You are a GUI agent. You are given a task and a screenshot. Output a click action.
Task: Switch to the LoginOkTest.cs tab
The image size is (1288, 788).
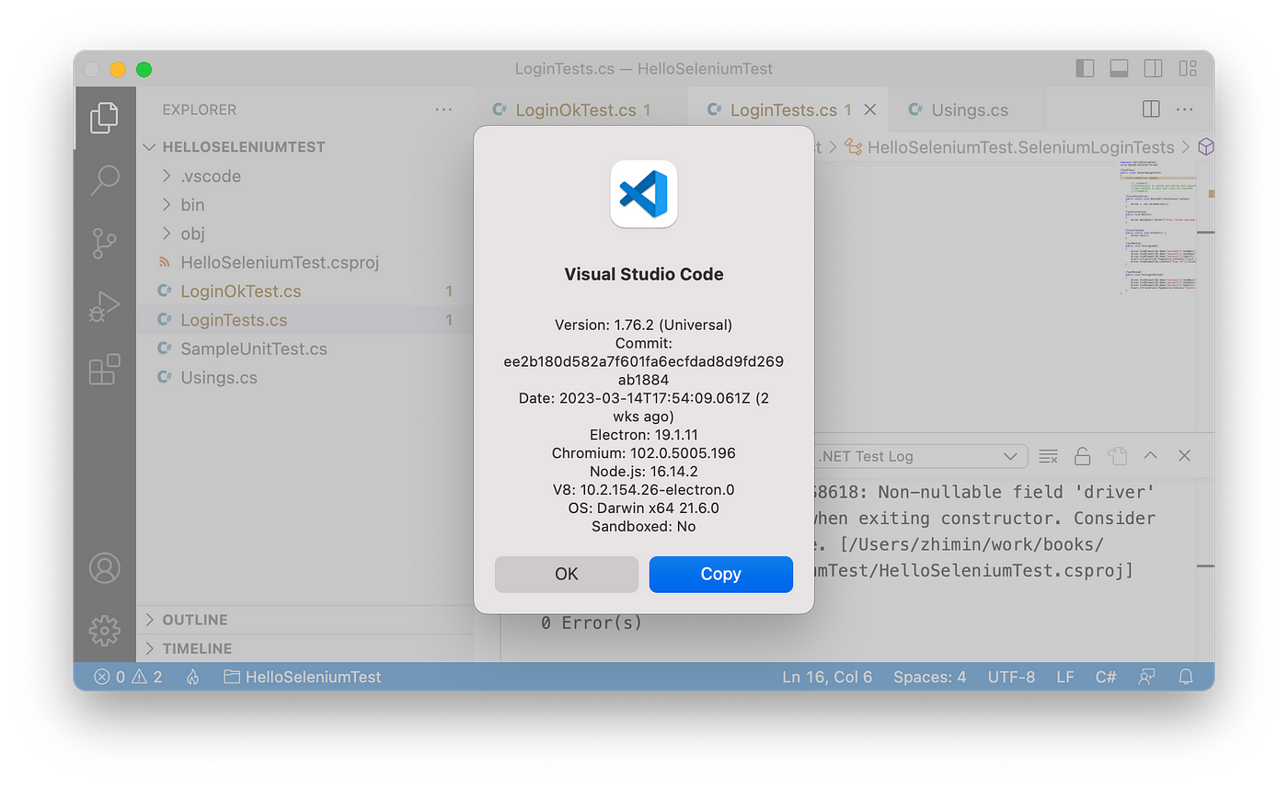[x=581, y=109]
